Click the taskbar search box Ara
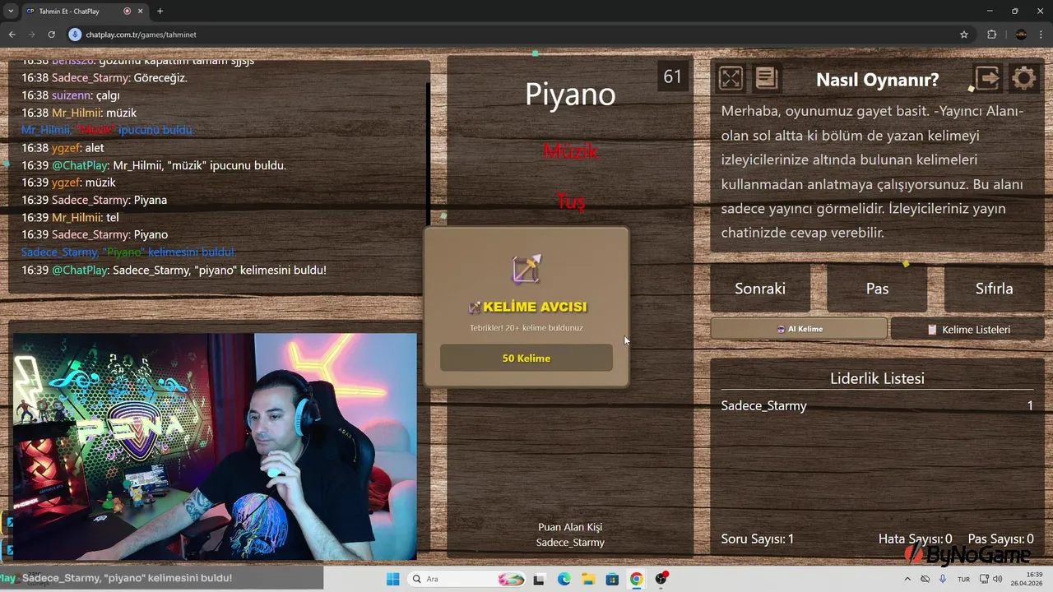The image size is (1053, 592). (x=467, y=579)
